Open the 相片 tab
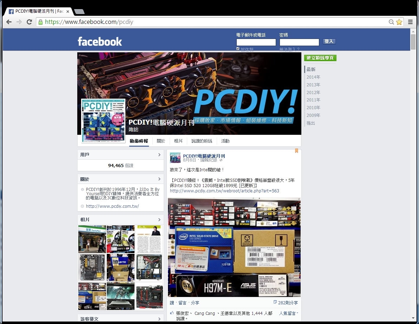419x324 pixels. pos(178,141)
